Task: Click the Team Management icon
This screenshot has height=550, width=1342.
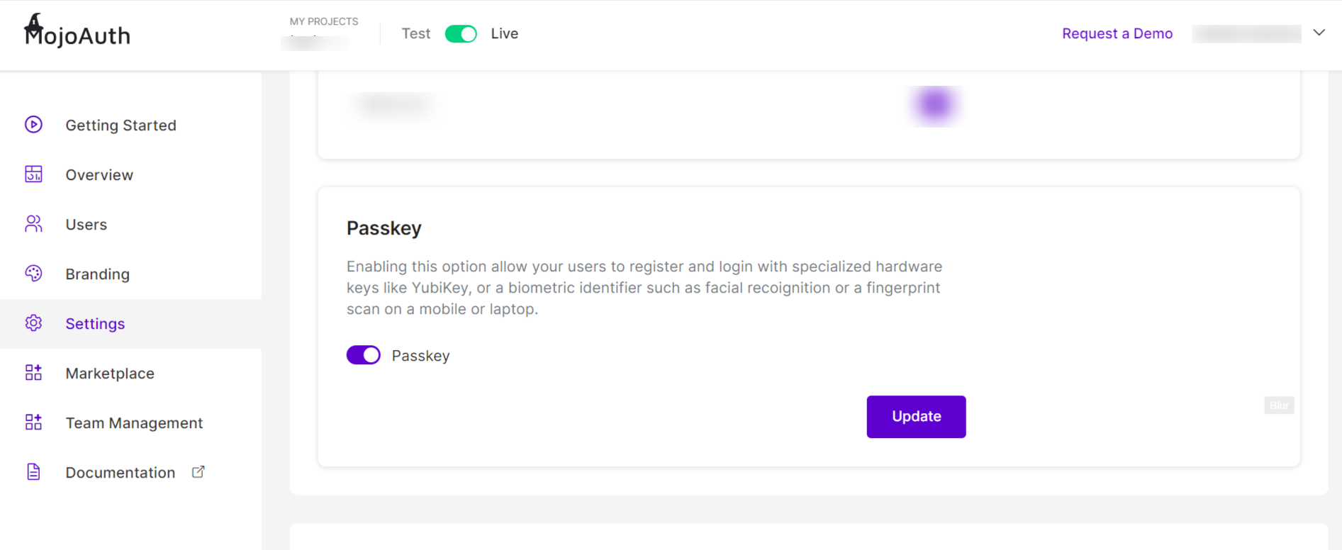Action: click(x=33, y=422)
